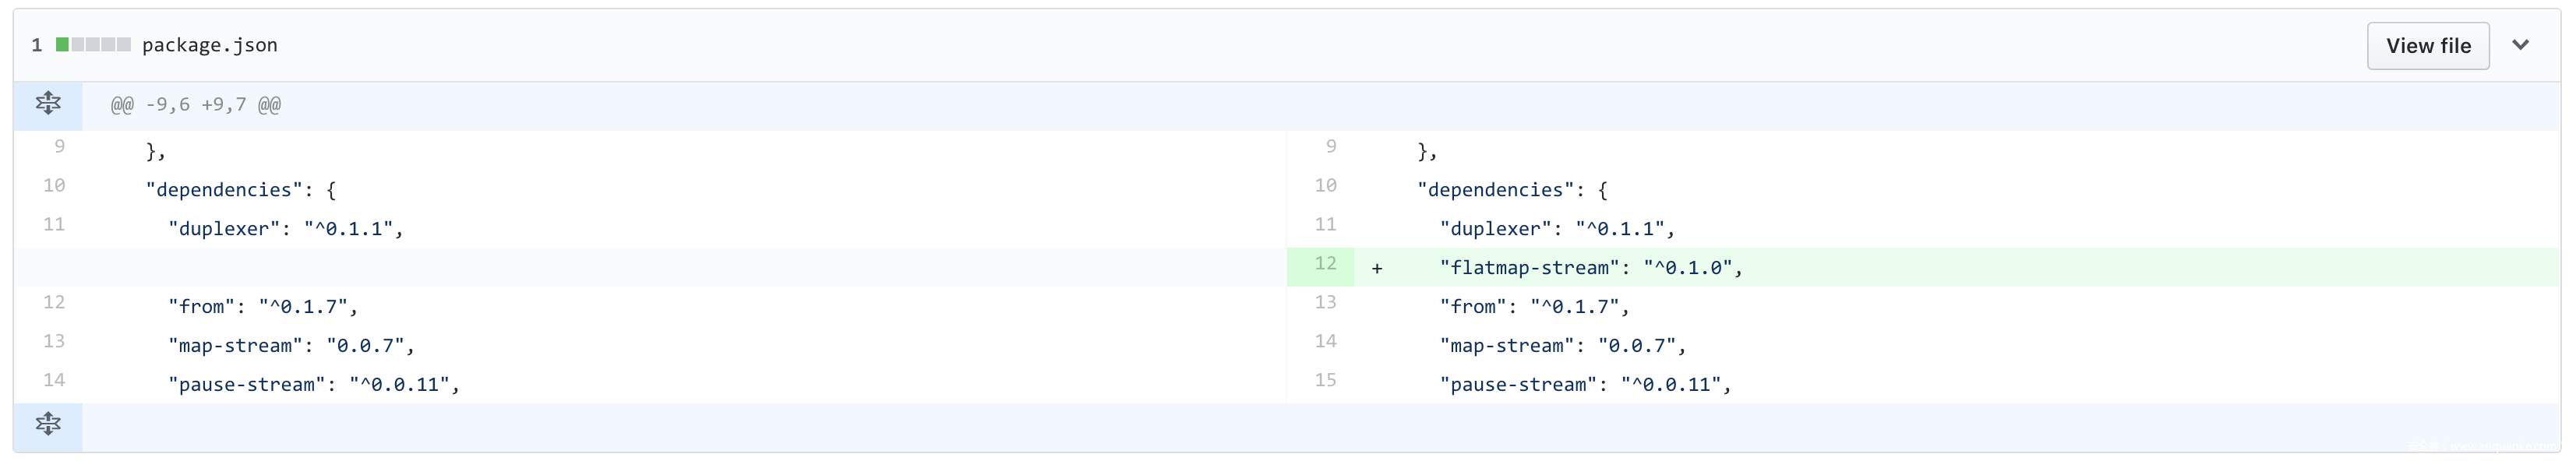The width and height of the screenshot is (2576, 461).
Task: Expand hidden lines below the pause-stream row
Action: point(48,425)
